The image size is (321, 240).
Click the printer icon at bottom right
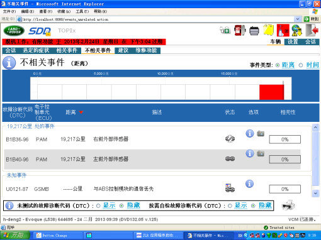(288, 205)
